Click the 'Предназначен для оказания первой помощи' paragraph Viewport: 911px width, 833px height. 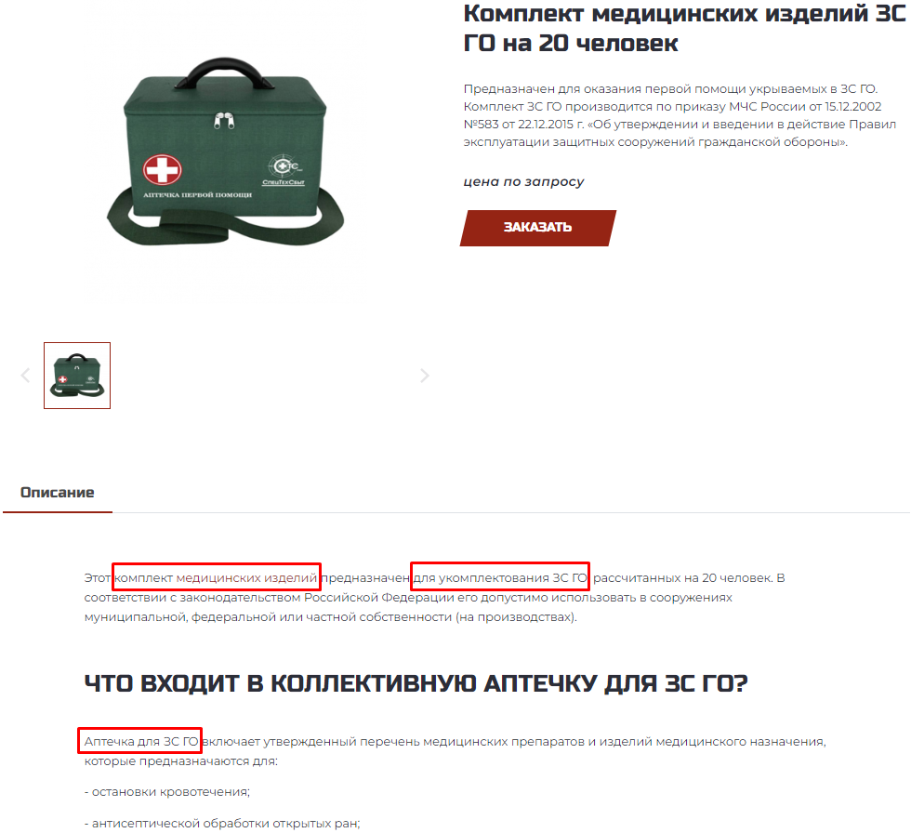click(x=680, y=115)
